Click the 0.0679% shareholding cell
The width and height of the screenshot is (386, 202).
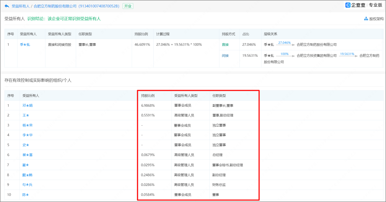(148, 155)
